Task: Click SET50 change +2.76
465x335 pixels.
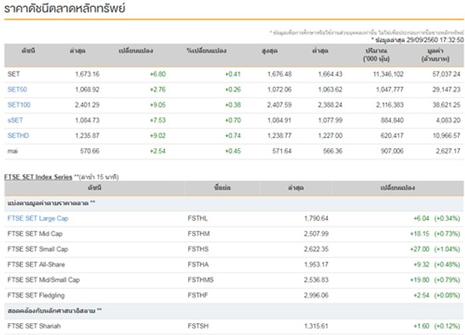Action: point(157,89)
